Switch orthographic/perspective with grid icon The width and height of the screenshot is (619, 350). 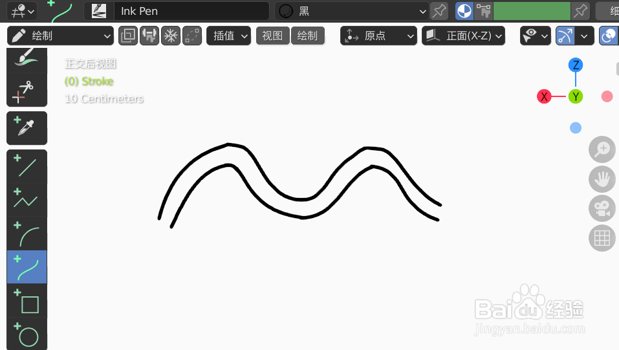(602, 238)
